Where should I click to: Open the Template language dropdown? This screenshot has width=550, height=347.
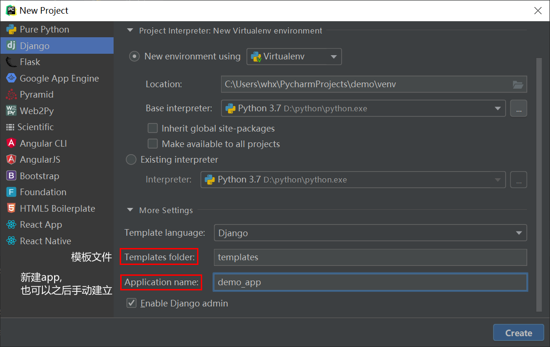click(370, 233)
